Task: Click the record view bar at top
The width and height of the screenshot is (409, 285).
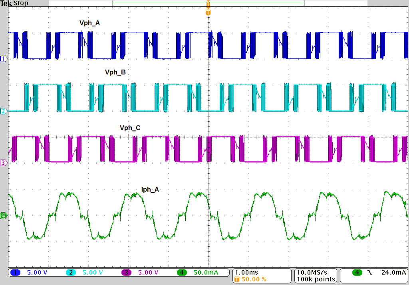Action: pyautogui.click(x=208, y=3)
